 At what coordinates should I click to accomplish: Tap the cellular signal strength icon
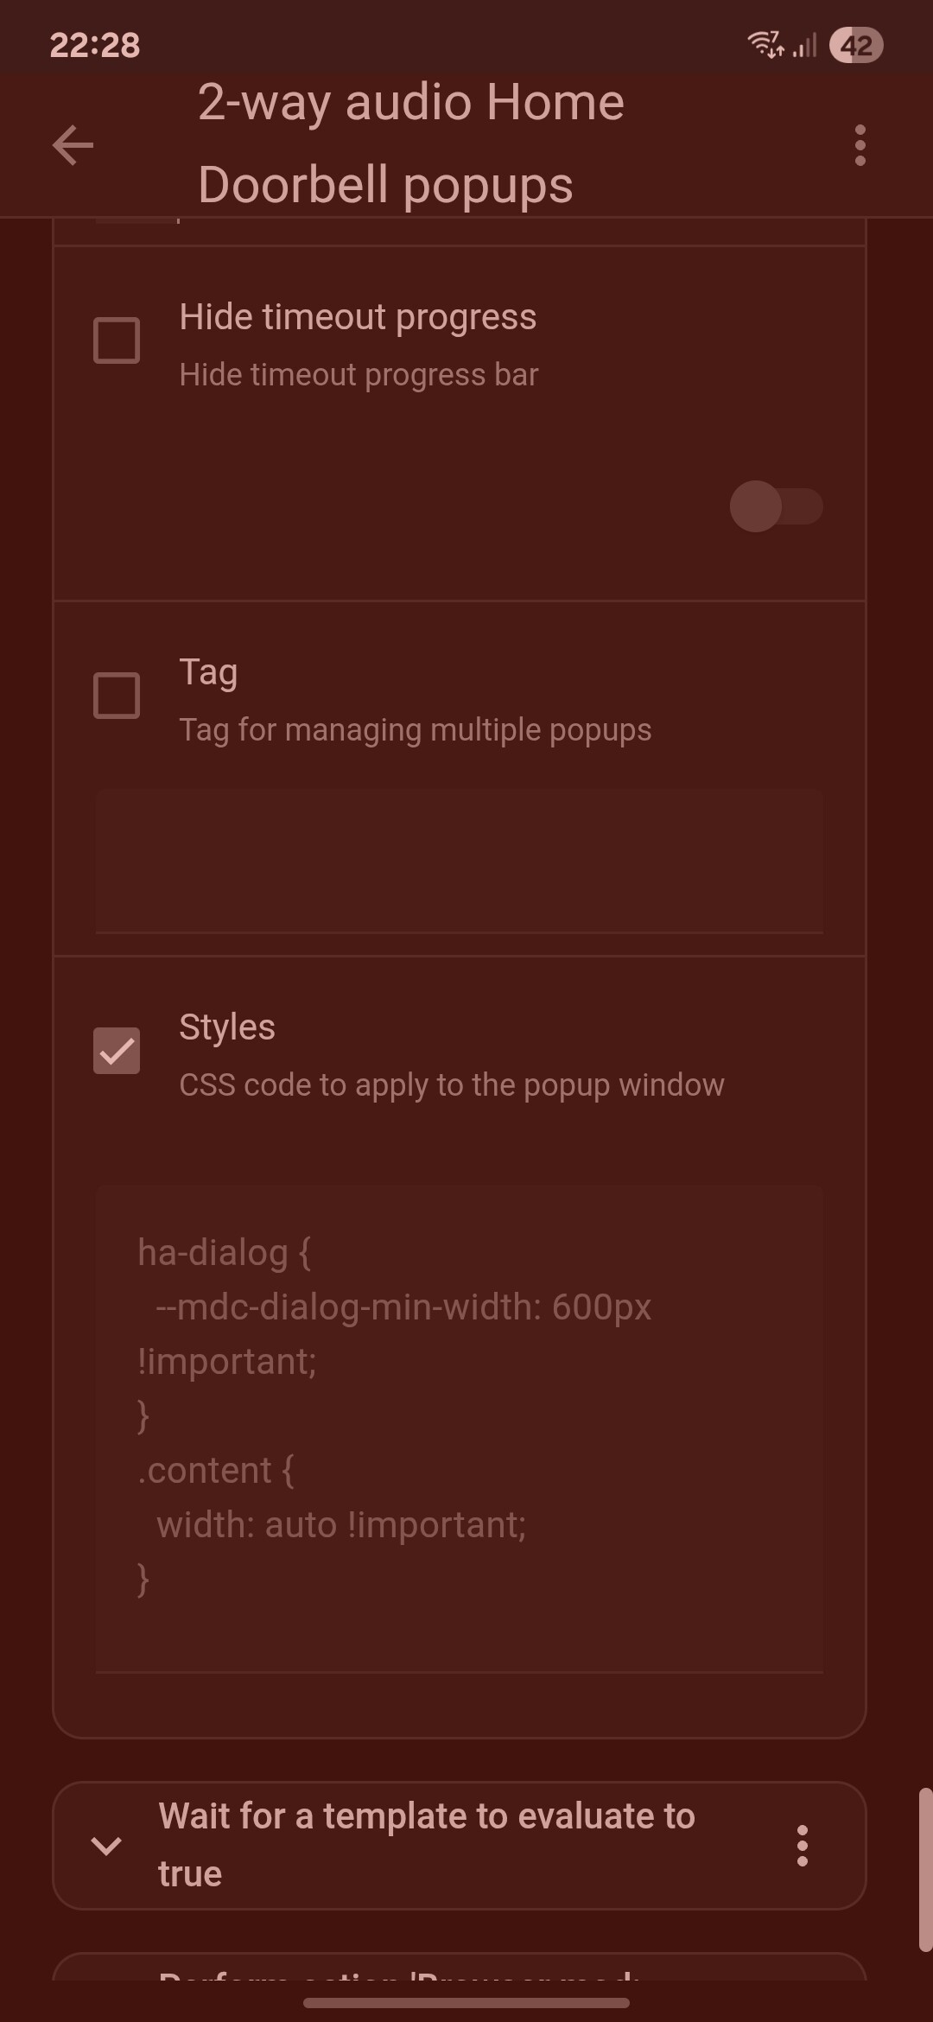(804, 45)
